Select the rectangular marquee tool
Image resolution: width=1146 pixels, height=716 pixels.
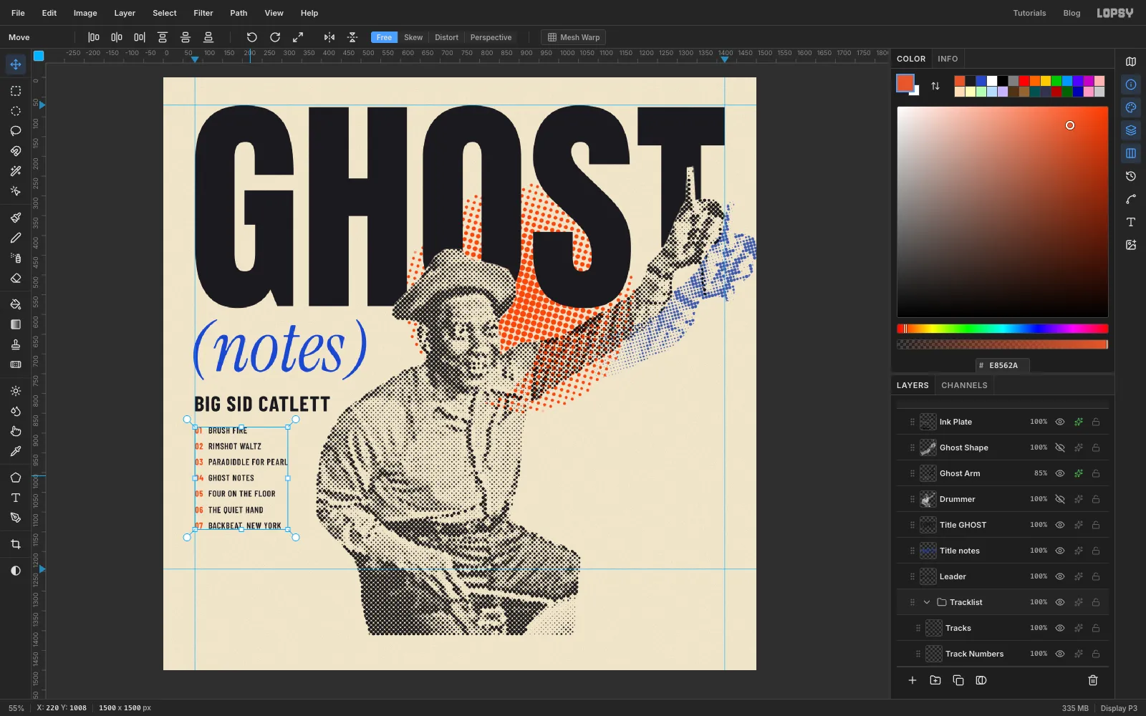coord(16,91)
